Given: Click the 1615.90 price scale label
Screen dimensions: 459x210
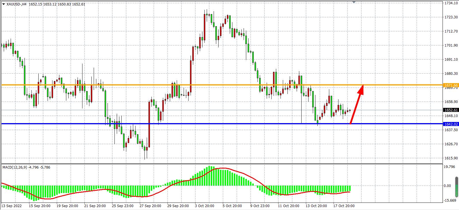Looking at the screenshot, I should (451, 158).
